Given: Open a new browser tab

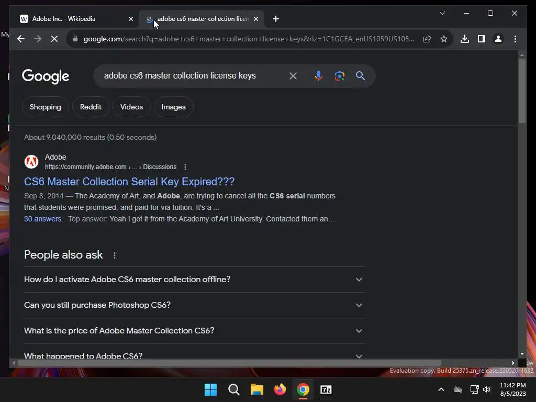Looking at the screenshot, I should [276, 19].
